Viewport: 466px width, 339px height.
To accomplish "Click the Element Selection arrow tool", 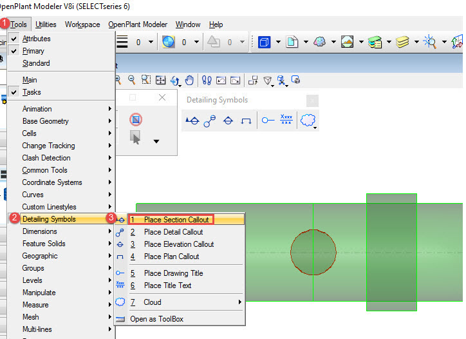I will [x=135, y=137].
